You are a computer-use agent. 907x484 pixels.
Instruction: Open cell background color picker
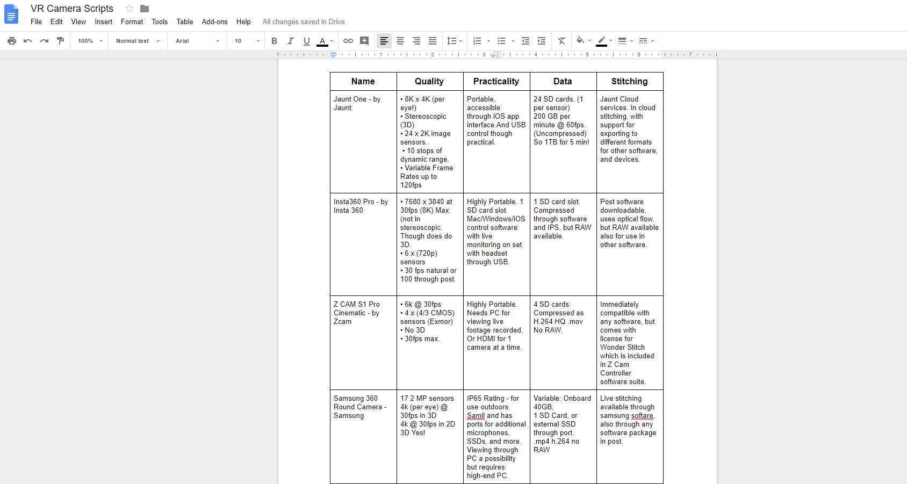pos(583,41)
